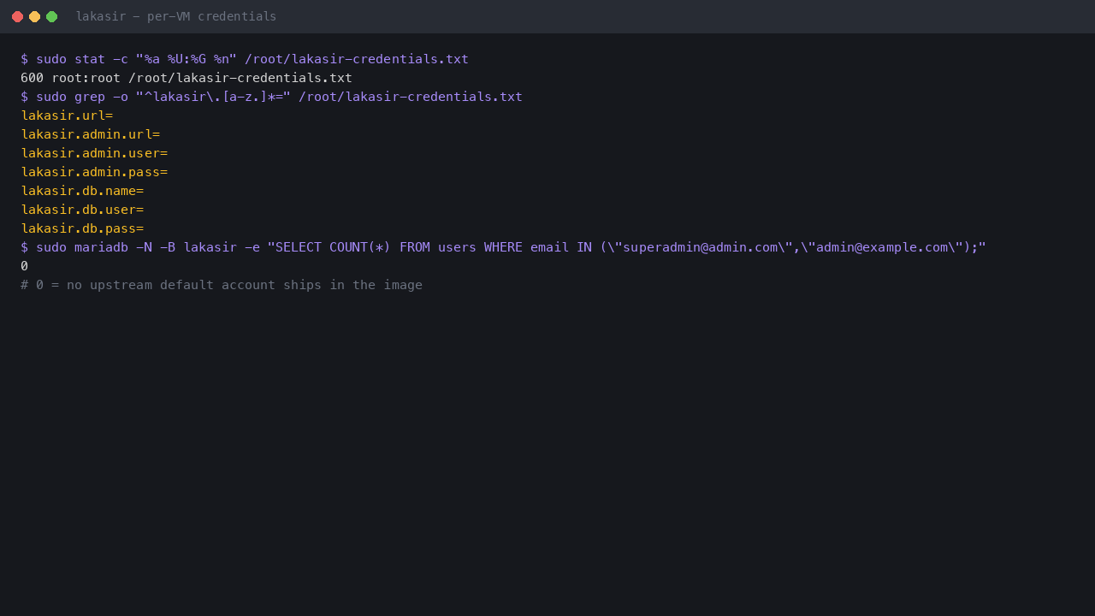Click the 'lakasir.db.pass=' output line
1095x616 pixels.
click(x=82, y=228)
